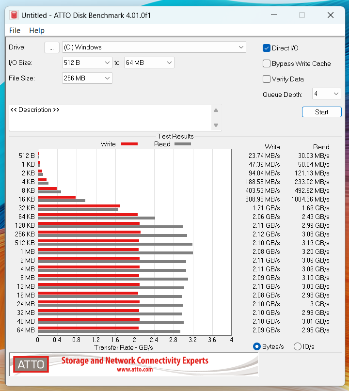Screen dimensions: 349x391
Task: Enable Bypass Write Cache
Action: pos(267,63)
